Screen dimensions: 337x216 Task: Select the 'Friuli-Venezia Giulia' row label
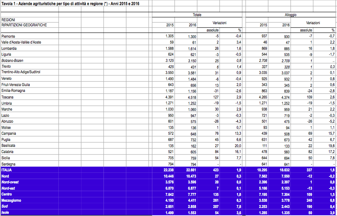(15, 85)
